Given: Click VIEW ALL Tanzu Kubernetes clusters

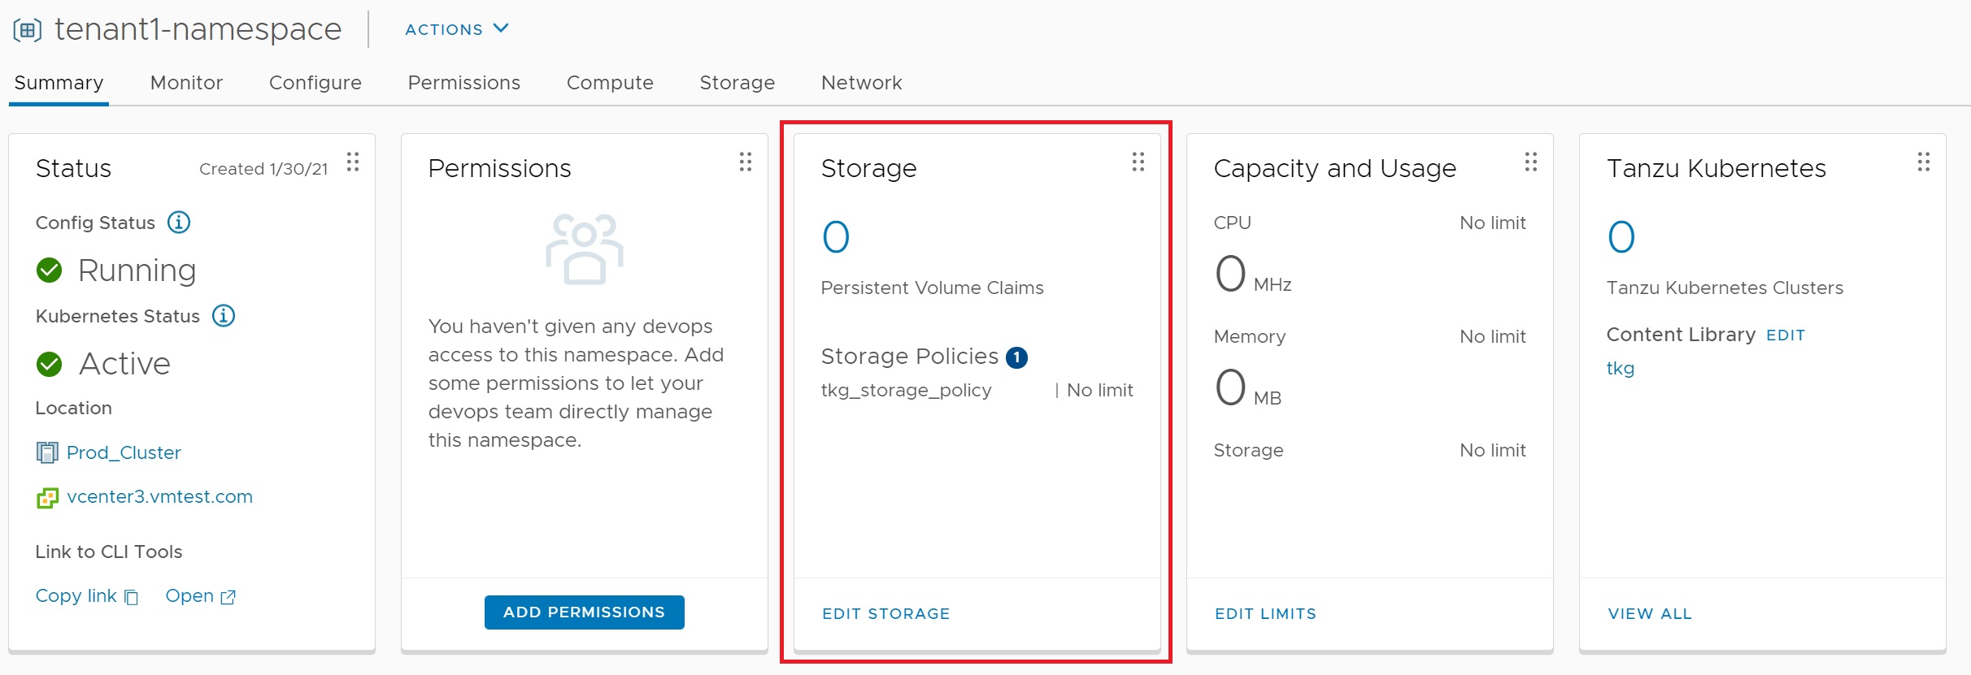Looking at the screenshot, I should (x=1649, y=614).
